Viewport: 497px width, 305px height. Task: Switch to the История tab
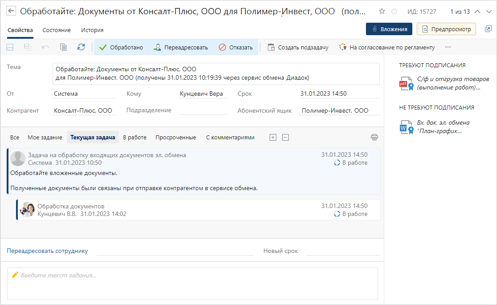pyautogui.click(x=92, y=30)
